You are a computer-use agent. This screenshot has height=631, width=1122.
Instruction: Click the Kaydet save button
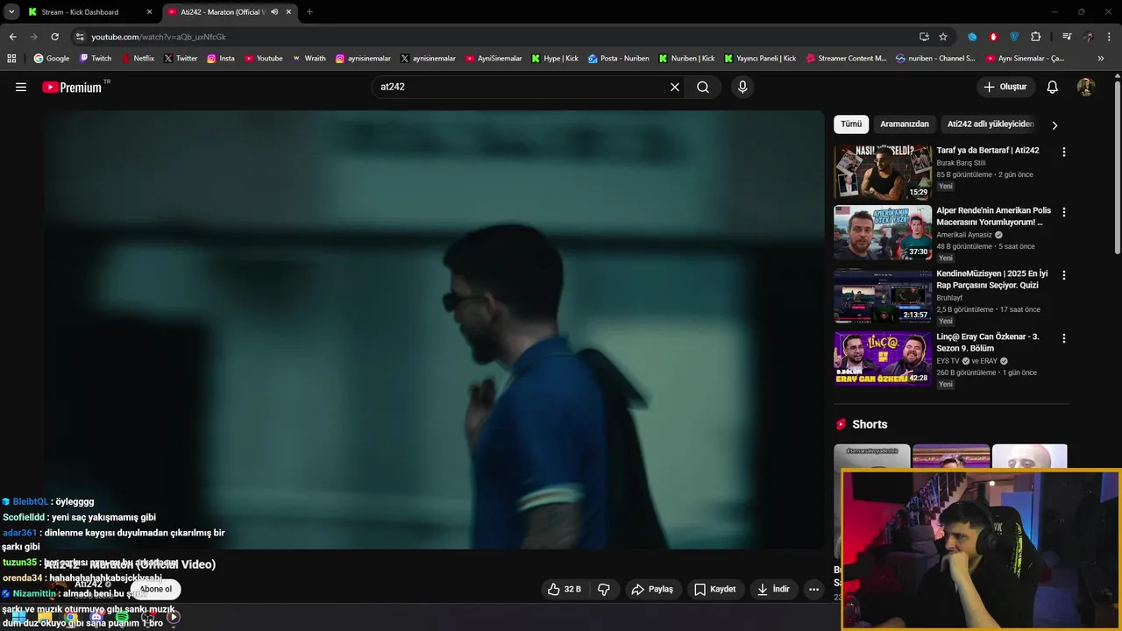pos(714,589)
